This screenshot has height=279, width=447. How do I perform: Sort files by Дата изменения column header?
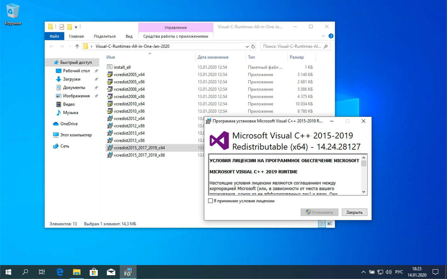(x=213, y=57)
